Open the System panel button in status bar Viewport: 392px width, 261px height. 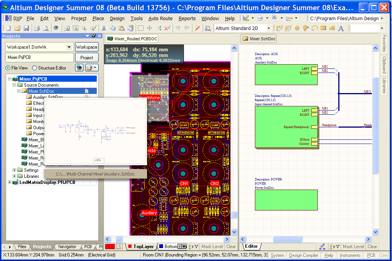(x=277, y=255)
